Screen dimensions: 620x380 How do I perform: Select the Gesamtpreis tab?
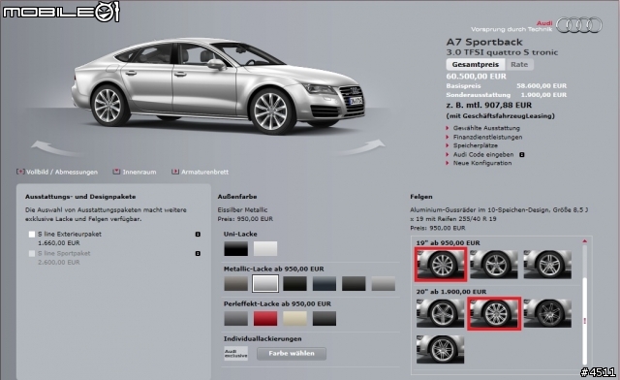[x=476, y=65]
